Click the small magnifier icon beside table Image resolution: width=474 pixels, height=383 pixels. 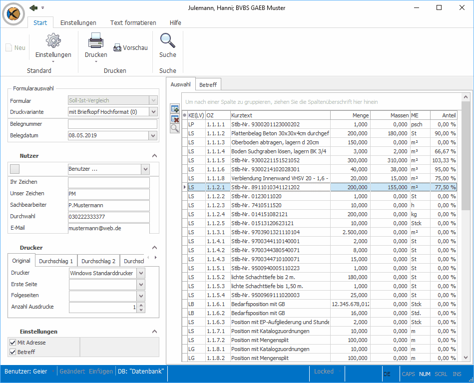(175, 128)
